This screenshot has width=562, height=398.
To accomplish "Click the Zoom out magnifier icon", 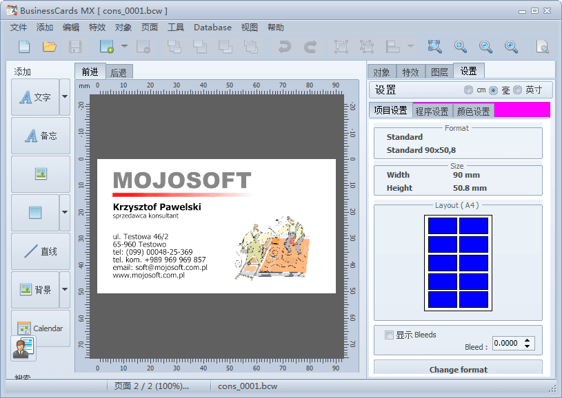I will [x=485, y=47].
